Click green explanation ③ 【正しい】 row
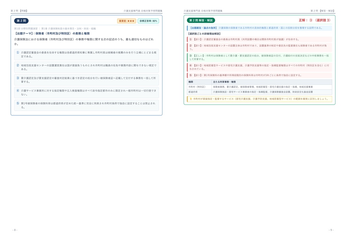The image size is (346, 245). click(x=259, y=58)
